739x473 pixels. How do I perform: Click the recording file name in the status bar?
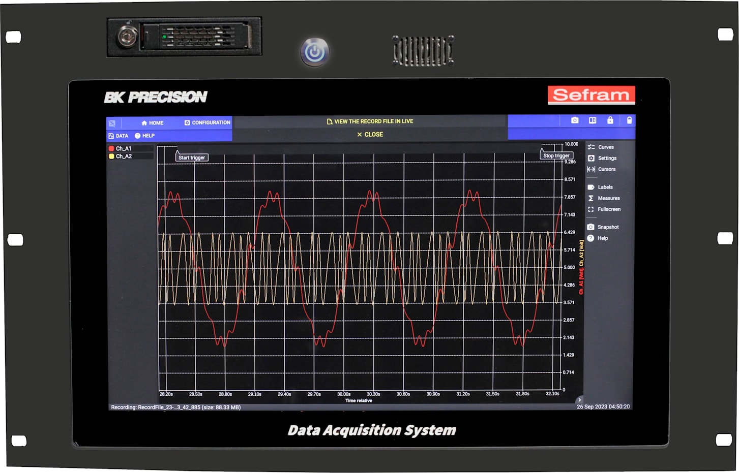[x=176, y=407]
